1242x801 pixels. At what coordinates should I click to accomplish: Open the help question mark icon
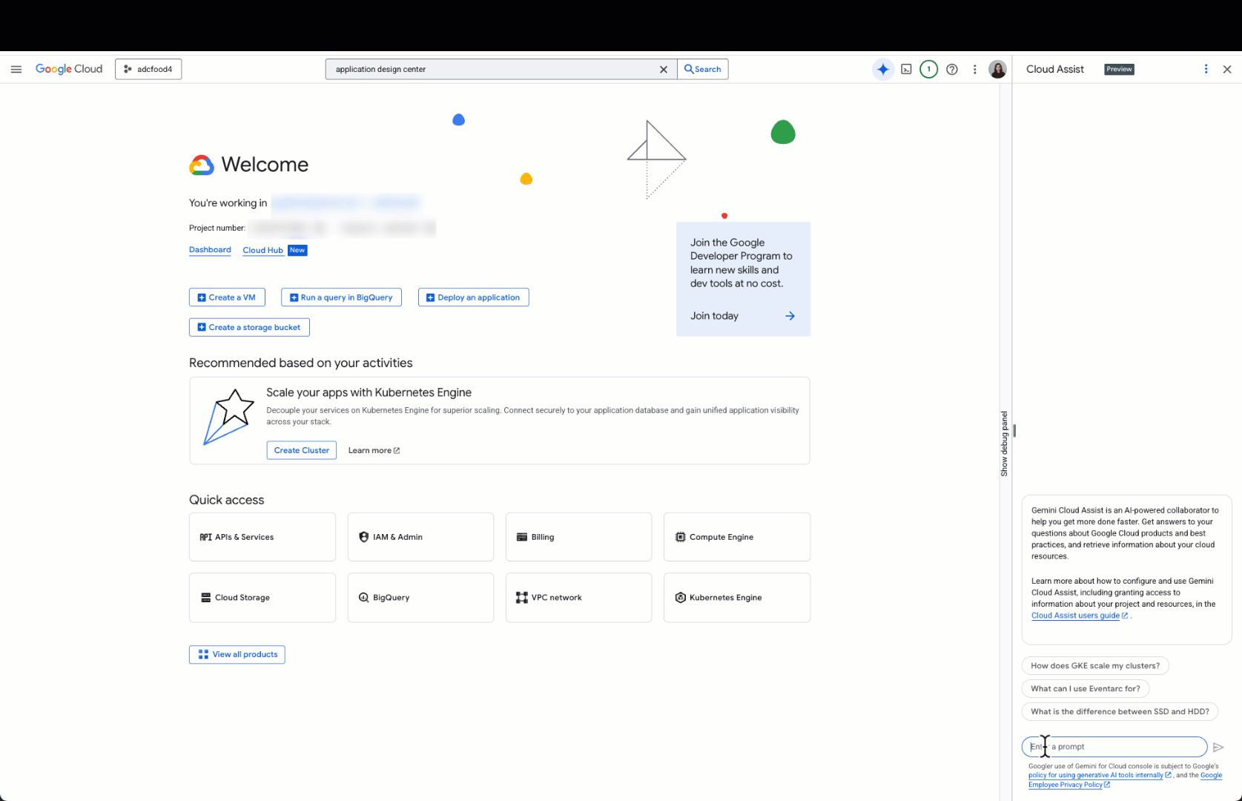click(x=952, y=69)
